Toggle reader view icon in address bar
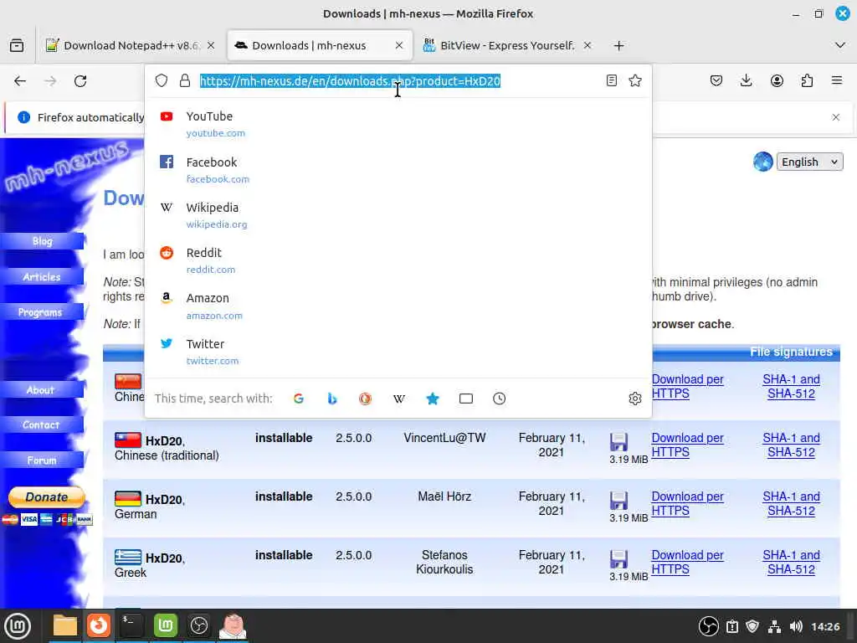This screenshot has height=643, width=857. click(x=612, y=81)
